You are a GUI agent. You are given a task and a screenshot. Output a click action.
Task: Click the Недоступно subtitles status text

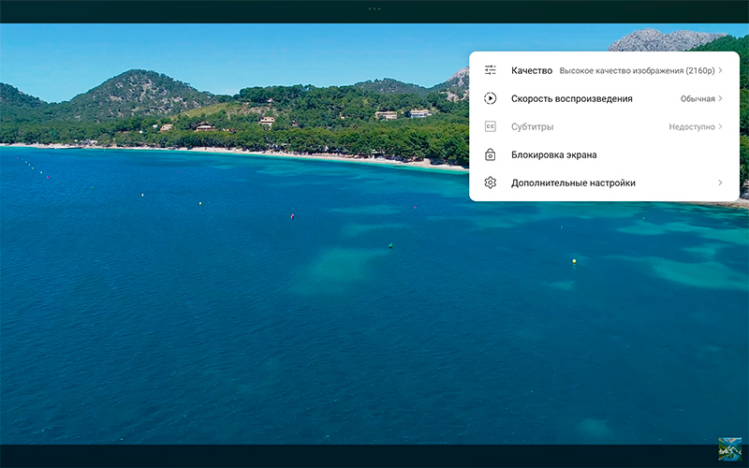[x=691, y=126]
